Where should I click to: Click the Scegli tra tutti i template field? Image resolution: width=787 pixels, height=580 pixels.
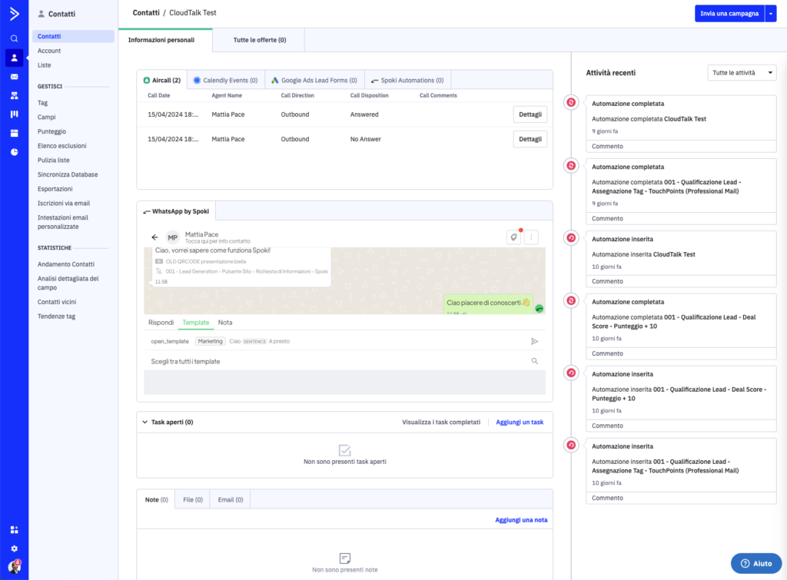[344, 361]
